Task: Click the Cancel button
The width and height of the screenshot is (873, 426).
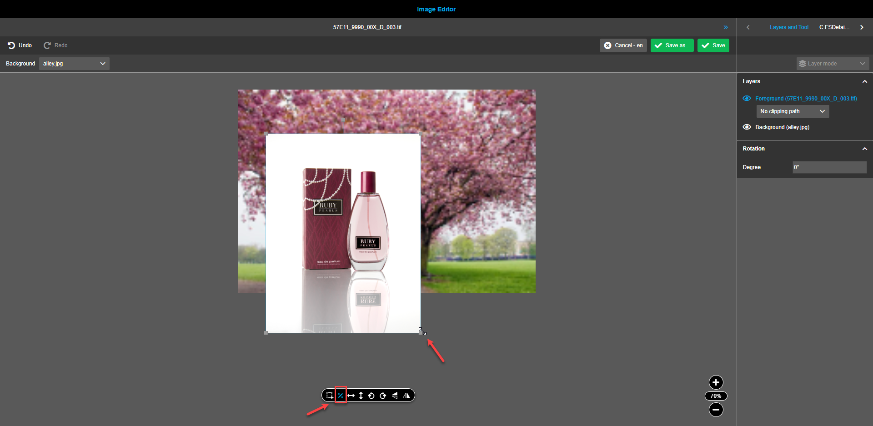Action: (x=623, y=45)
